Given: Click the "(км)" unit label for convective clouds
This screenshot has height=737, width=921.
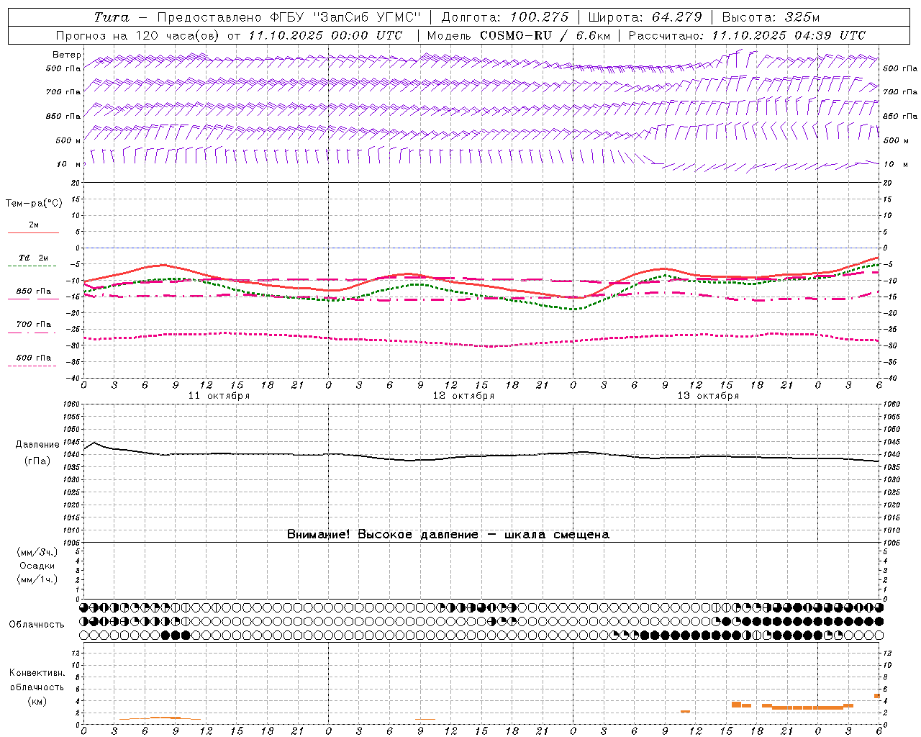Looking at the screenshot, I should pos(37,701).
